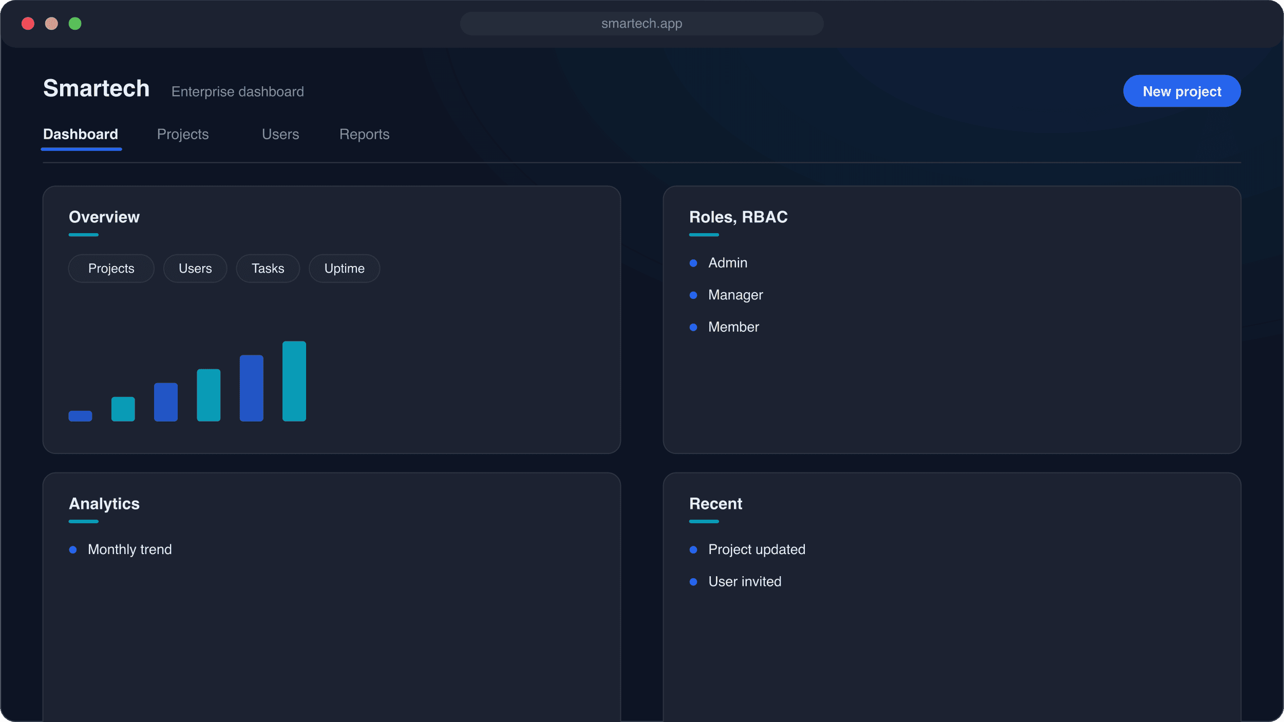
Task: Pick the Uptime chip in Overview
Action: (344, 269)
